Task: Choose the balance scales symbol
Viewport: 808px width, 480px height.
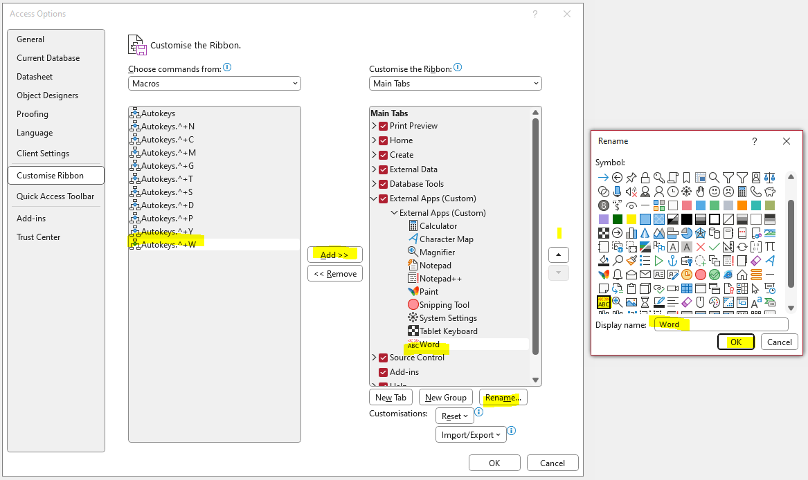Action: tap(770, 178)
